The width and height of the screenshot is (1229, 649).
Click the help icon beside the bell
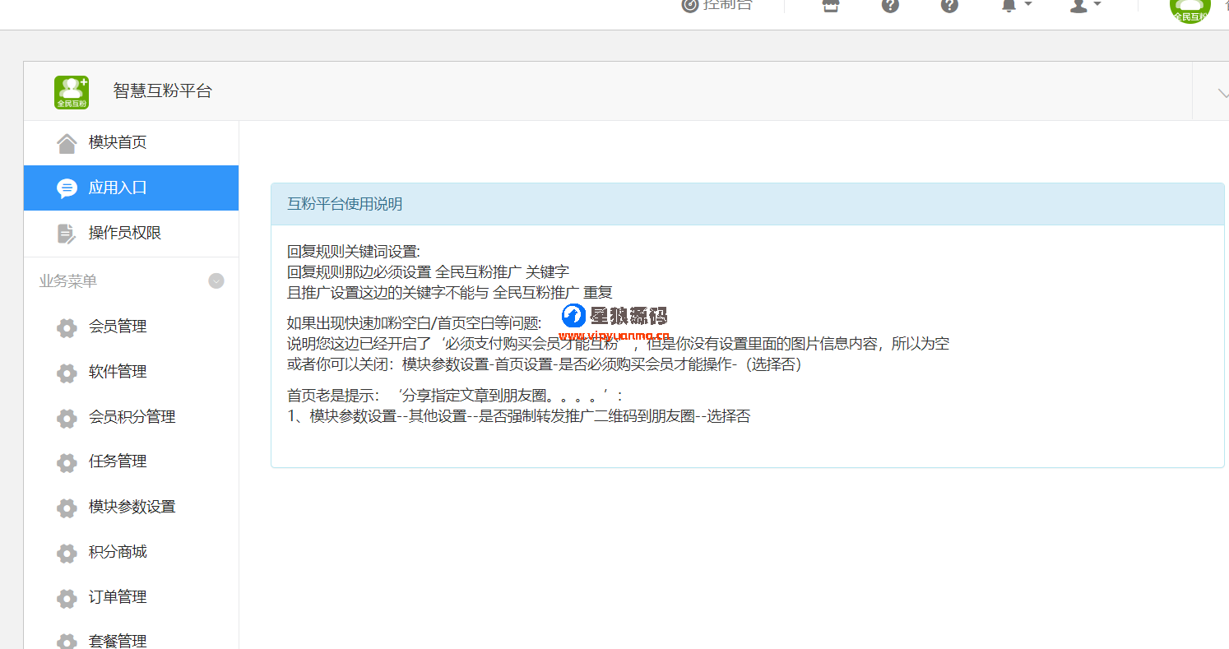[x=949, y=5]
